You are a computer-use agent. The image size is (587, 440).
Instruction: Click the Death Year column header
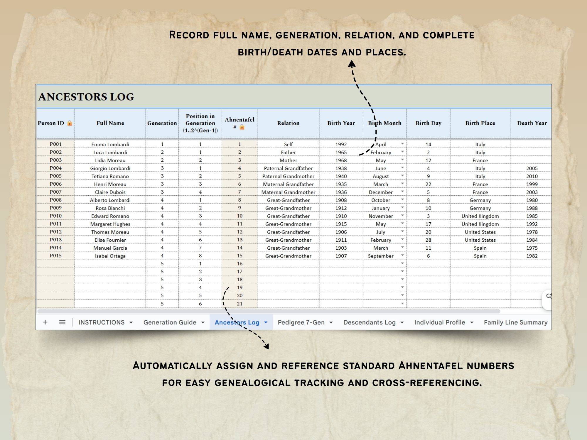[x=532, y=123]
